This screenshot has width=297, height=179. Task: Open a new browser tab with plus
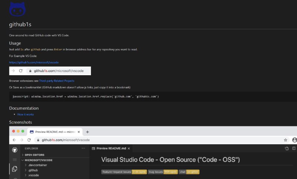tap(87, 132)
